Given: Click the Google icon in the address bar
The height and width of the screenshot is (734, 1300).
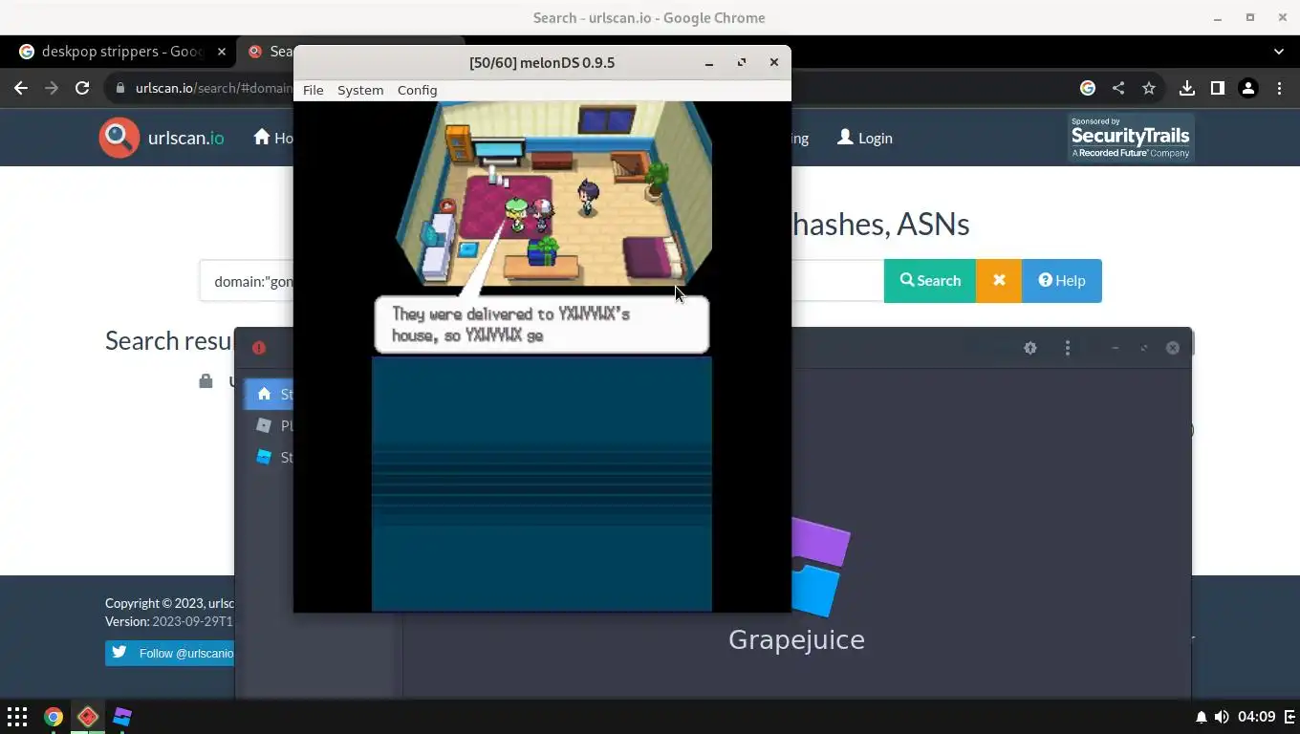Looking at the screenshot, I should tap(1088, 88).
